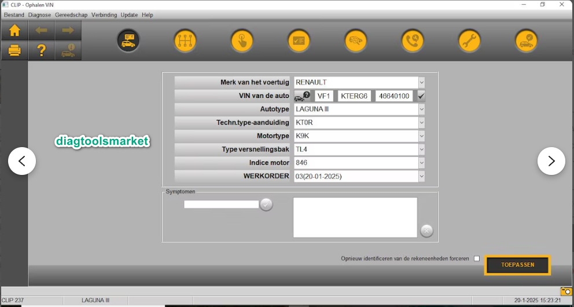The height and width of the screenshot is (307, 574).
Task: Click the VIN field containing KTERG6
Action: tap(354, 96)
